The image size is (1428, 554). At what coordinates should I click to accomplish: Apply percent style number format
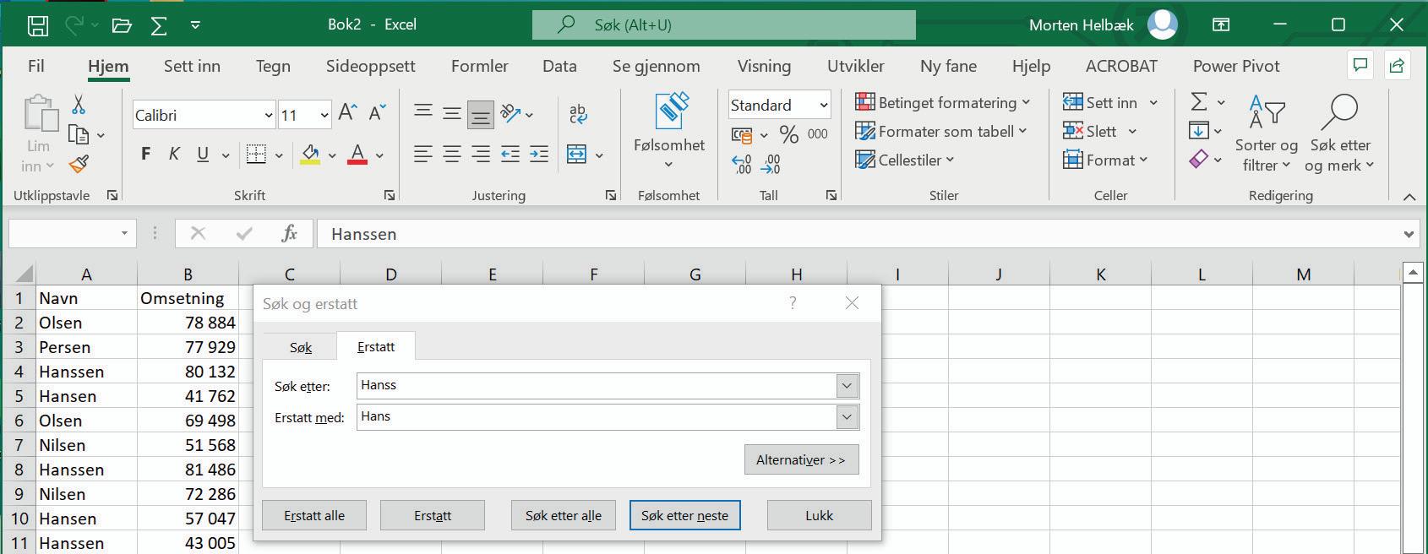click(x=789, y=134)
